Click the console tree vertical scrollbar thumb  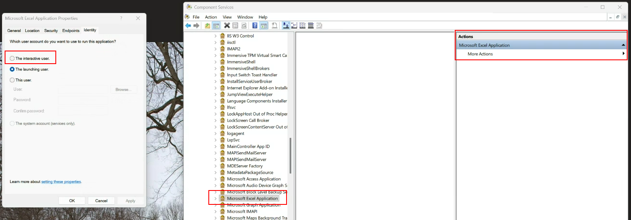tap(290, 155)
